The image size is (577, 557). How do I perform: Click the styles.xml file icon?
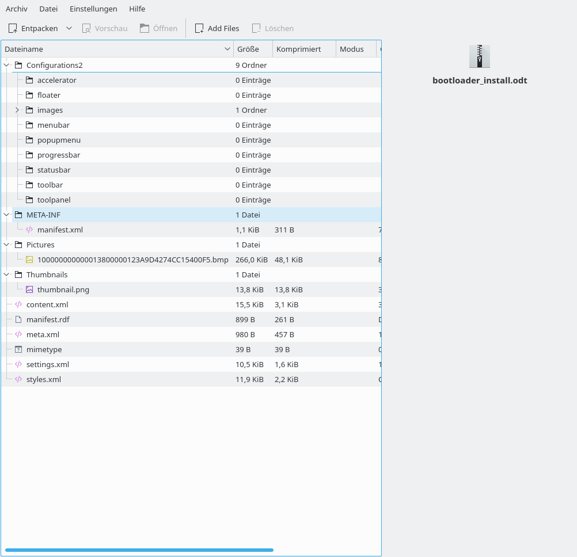(18, 379)
